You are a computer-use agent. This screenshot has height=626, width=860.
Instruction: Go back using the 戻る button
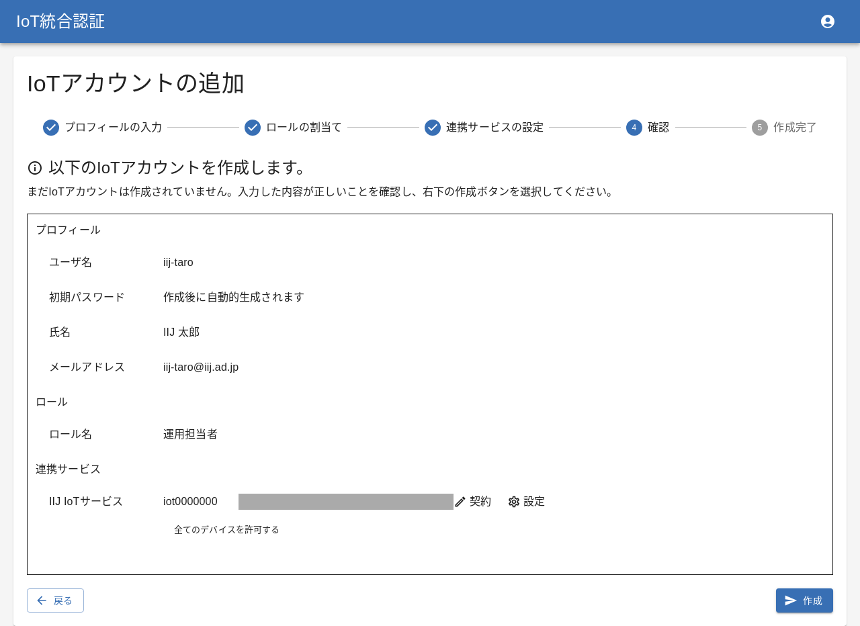(x=55, y=600)
